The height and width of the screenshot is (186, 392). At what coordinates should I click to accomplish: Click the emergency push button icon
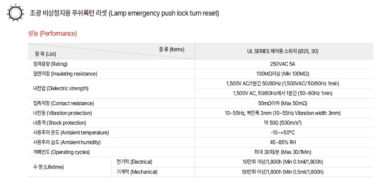pos(15,13)
